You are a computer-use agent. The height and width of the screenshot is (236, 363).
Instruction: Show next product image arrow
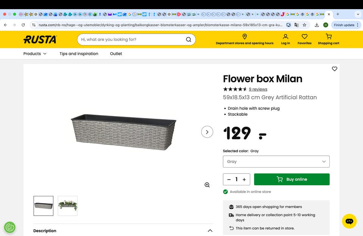click(207, 132)
